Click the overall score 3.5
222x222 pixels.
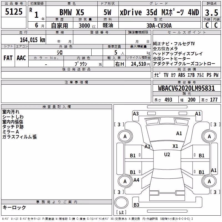(211, 13)
